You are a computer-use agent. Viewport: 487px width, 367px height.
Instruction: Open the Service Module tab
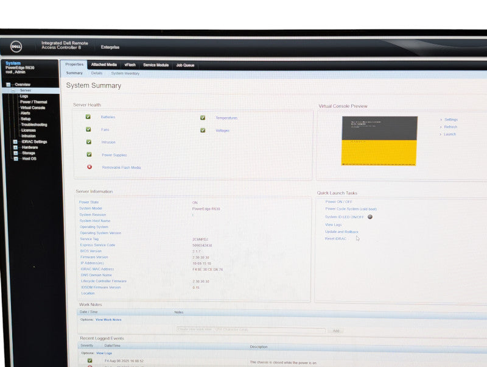pyautogui.click(x=156, y=65)
